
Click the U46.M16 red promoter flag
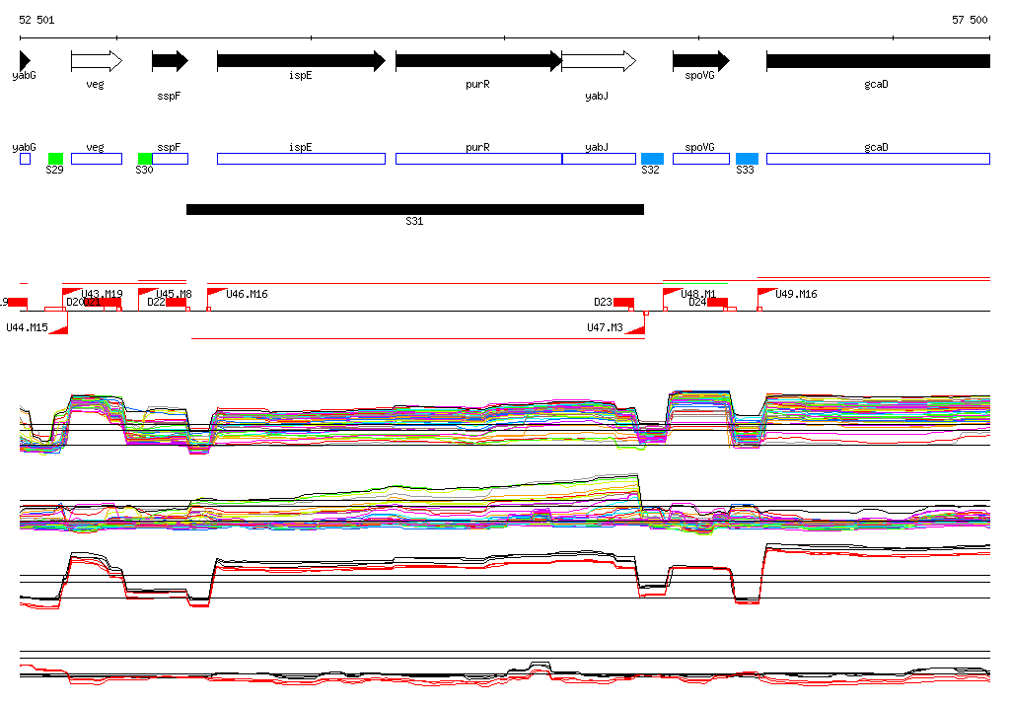tap(216, 293)
